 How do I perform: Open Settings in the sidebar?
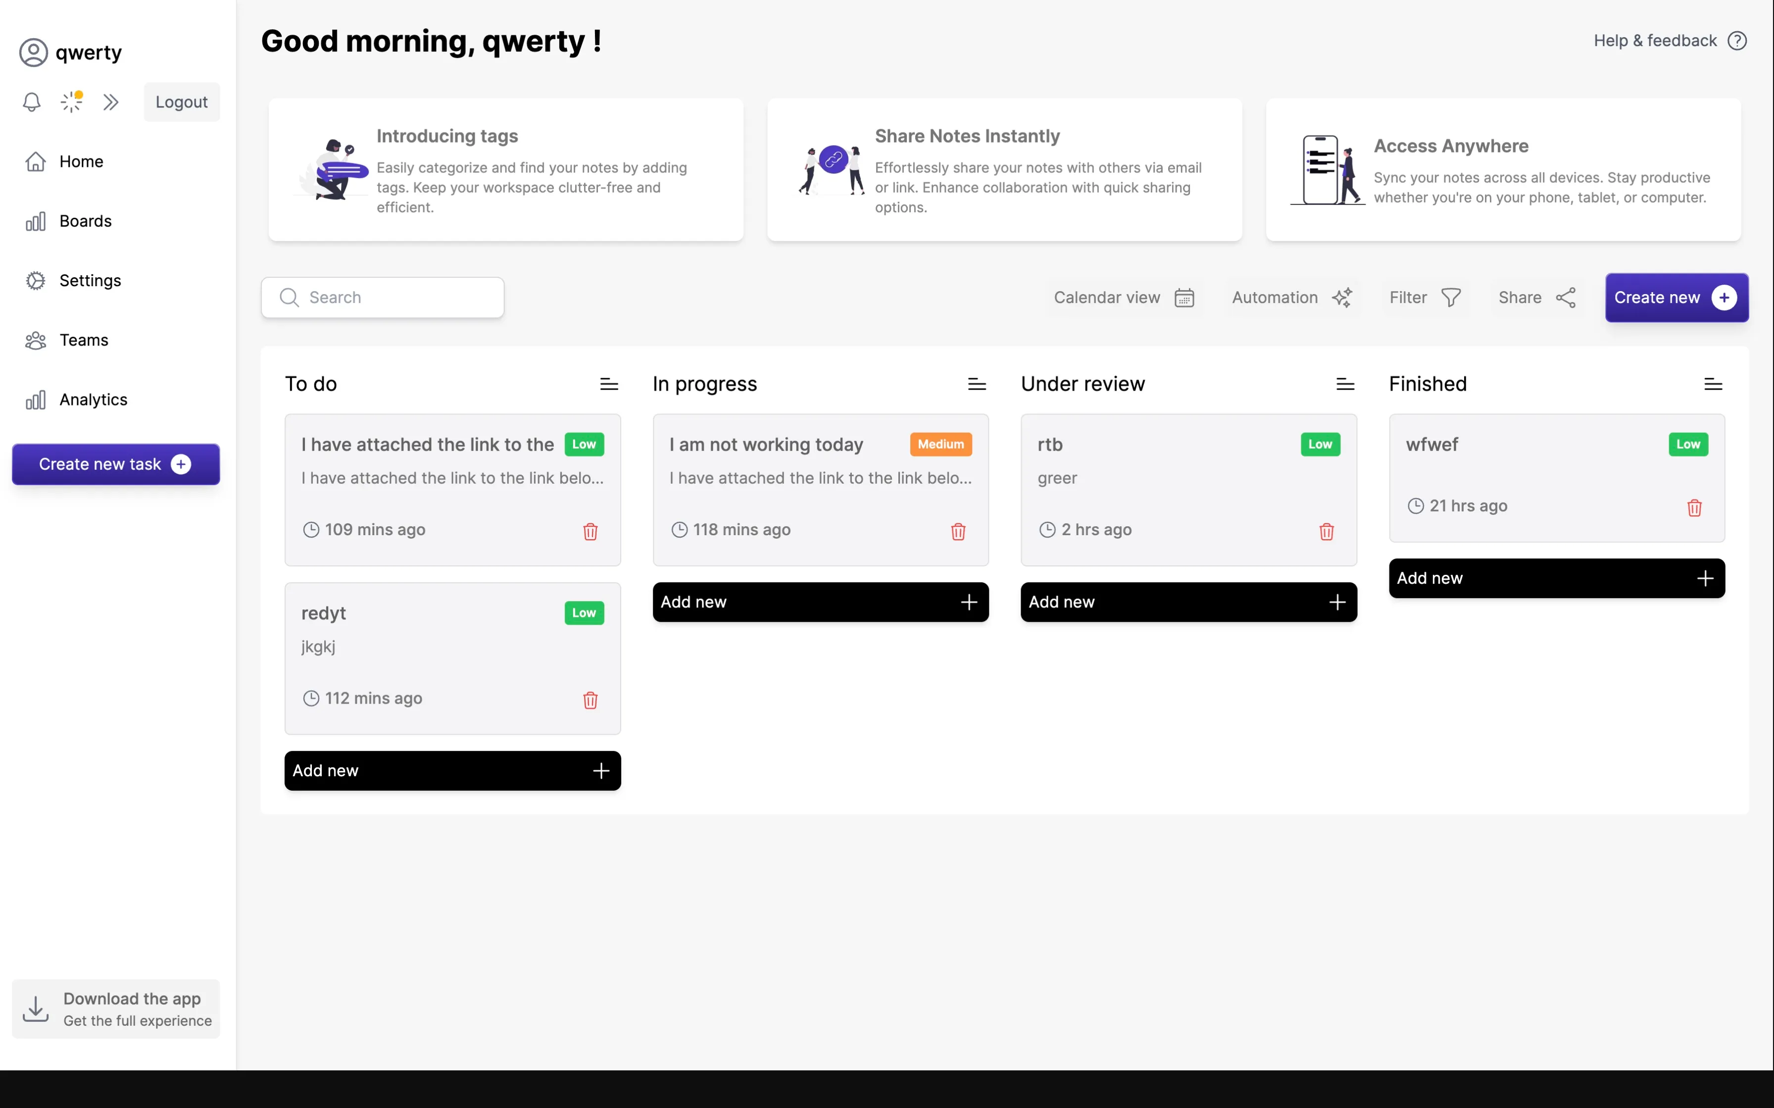pyautogui.click(x=73, y=281)
